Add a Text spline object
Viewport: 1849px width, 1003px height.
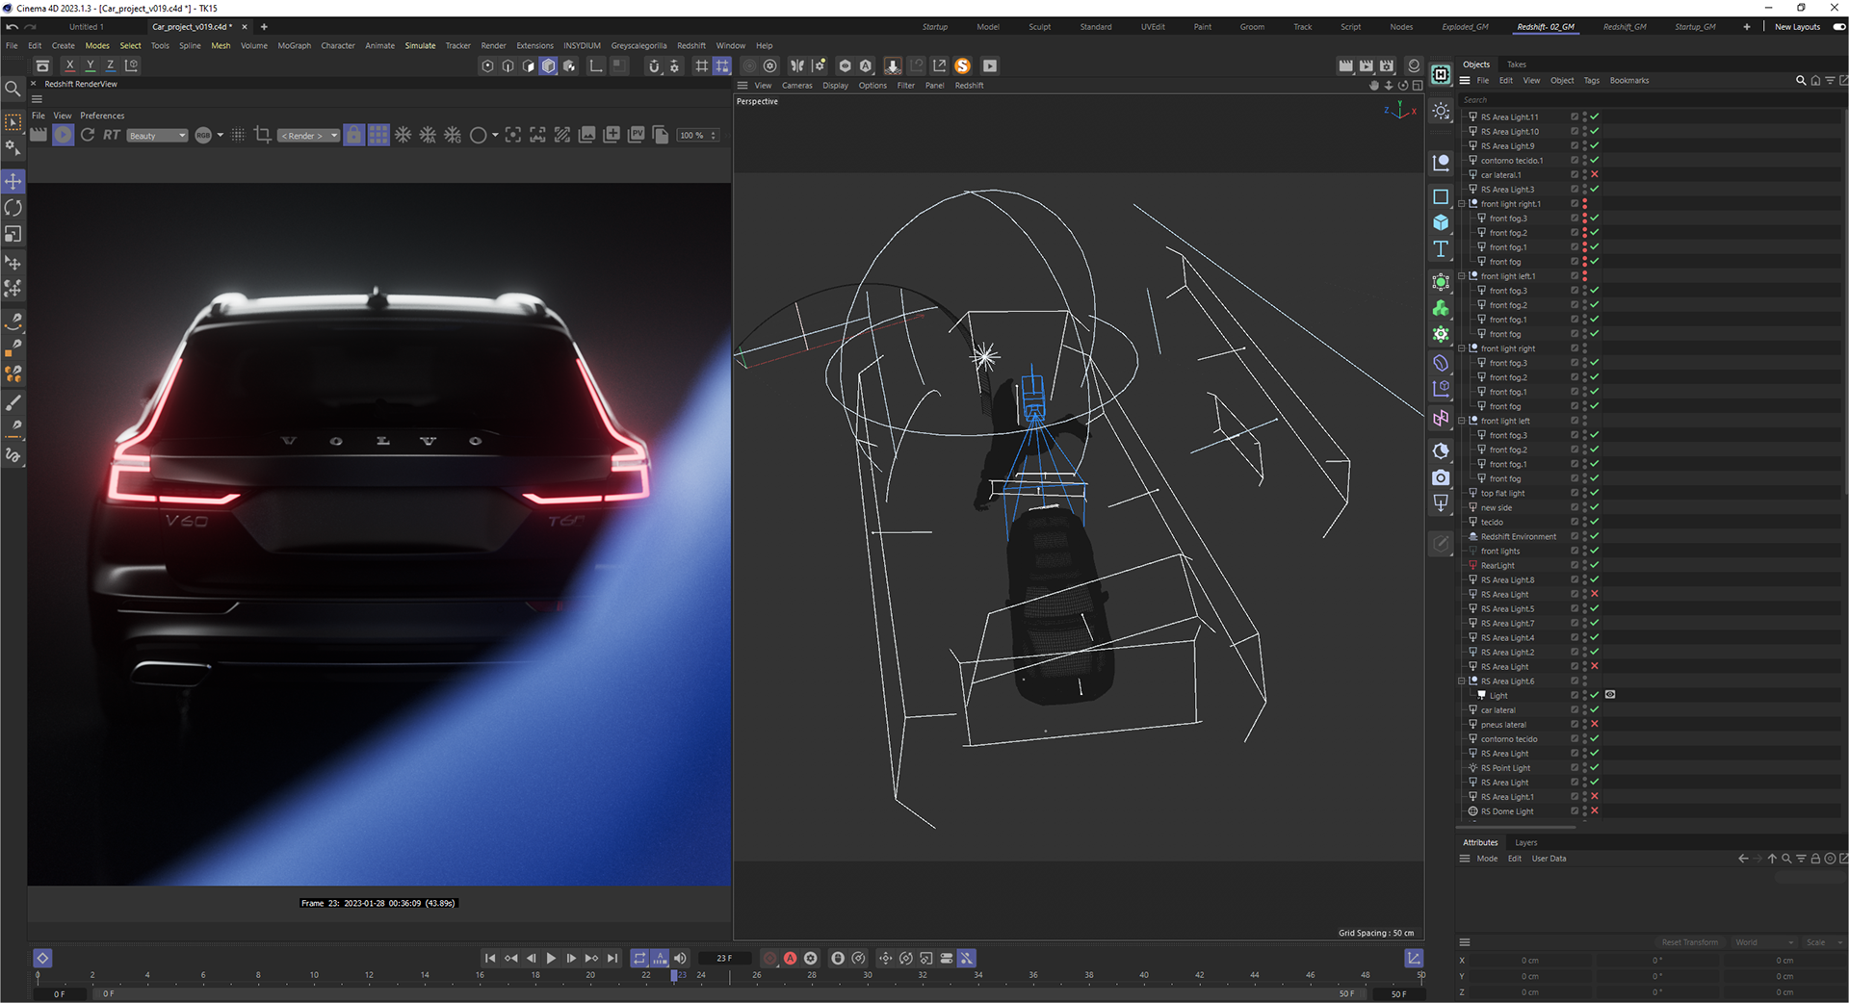pyautogui.click(x=1441, y=249)
